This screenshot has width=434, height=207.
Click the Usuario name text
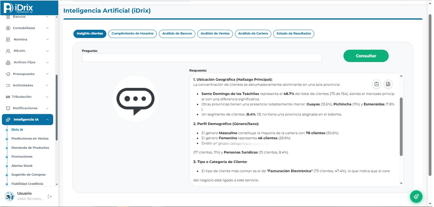click(24, 193)
